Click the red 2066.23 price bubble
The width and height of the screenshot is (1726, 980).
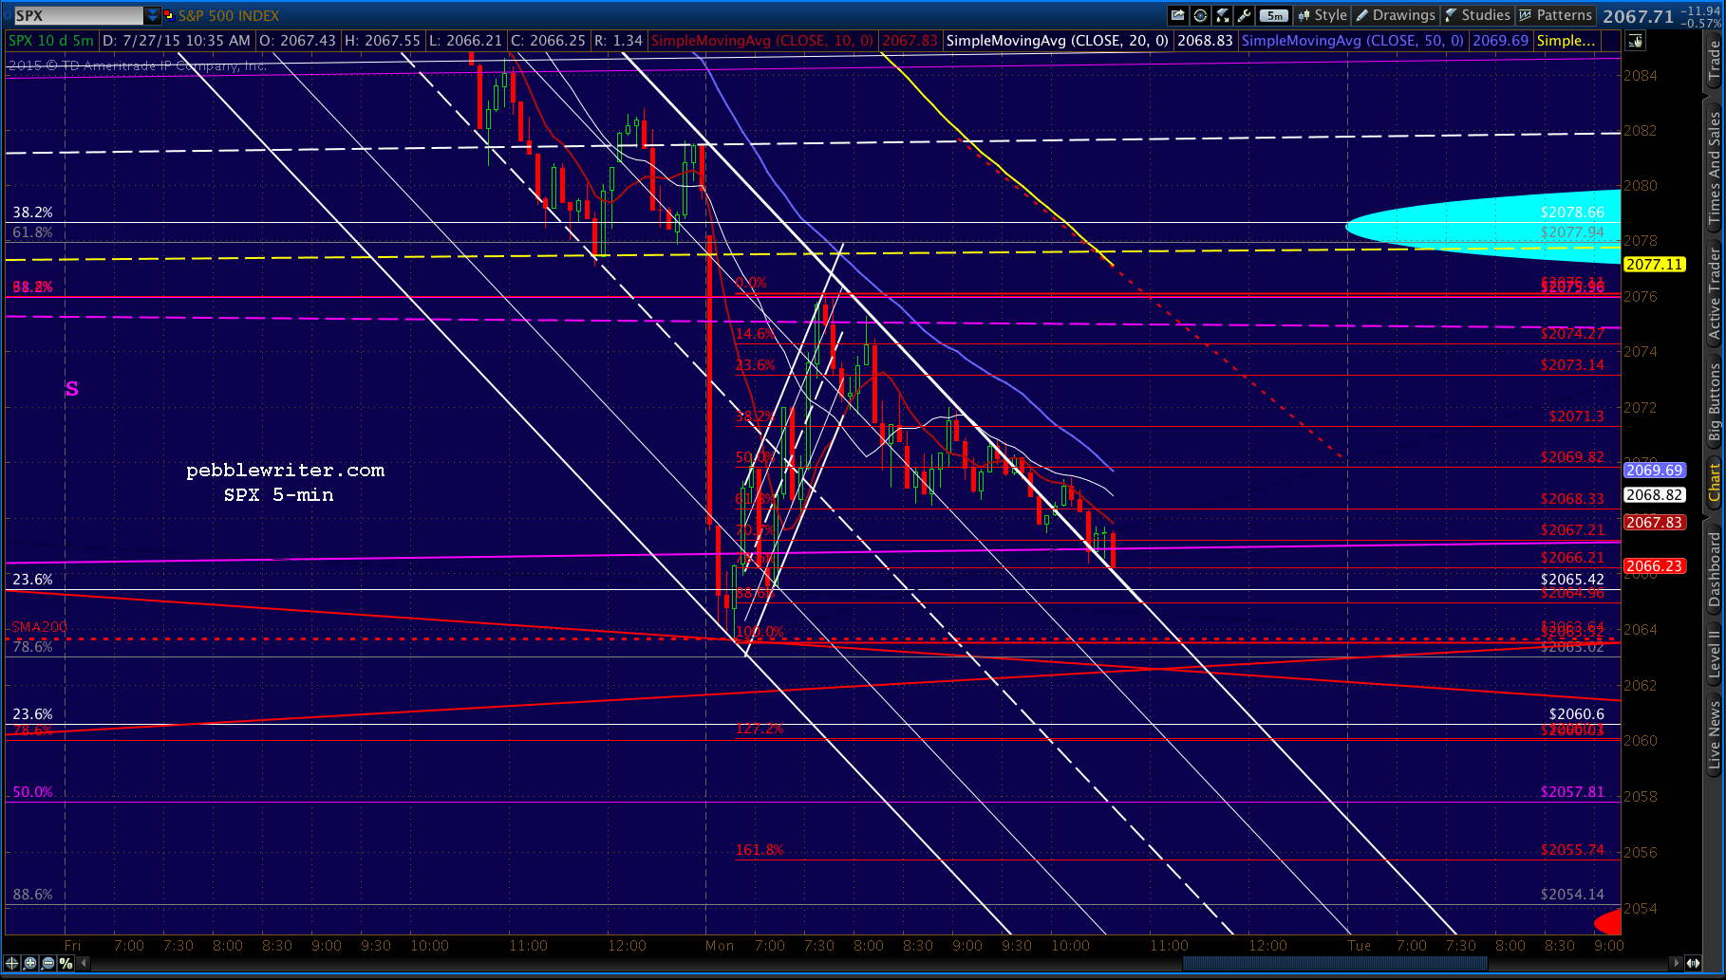coord(1655,566)
